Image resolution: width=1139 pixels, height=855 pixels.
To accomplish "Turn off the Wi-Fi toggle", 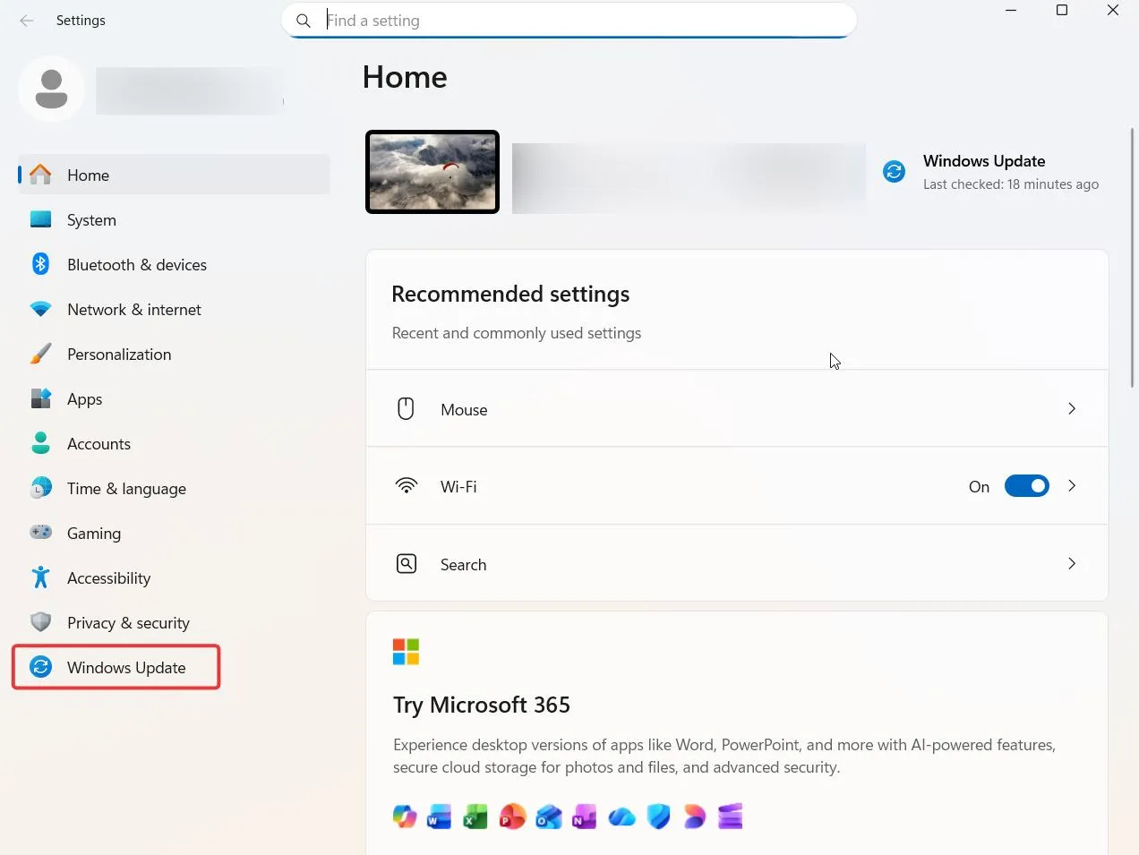I will [1026, 486].
